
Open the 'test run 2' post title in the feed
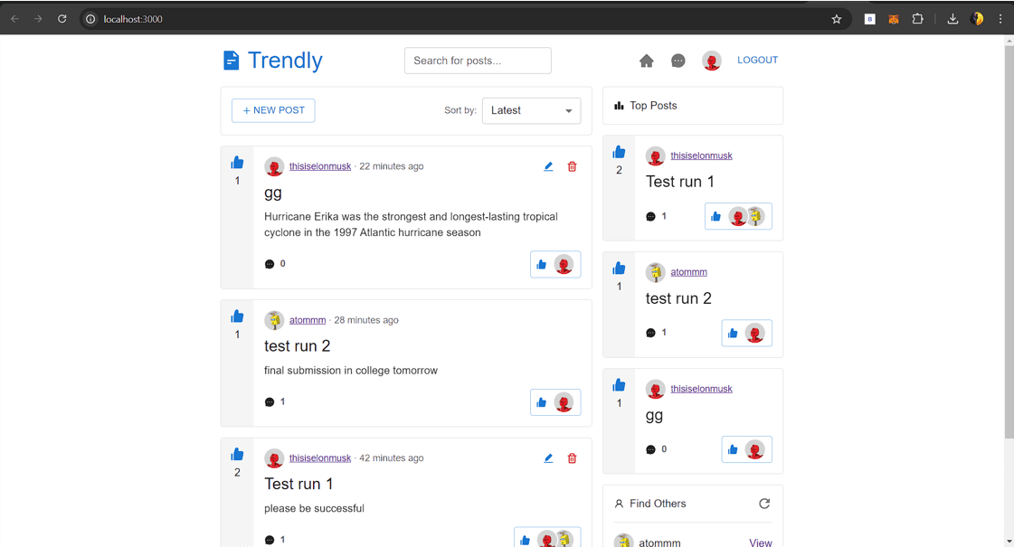click(x=297, y=346)
